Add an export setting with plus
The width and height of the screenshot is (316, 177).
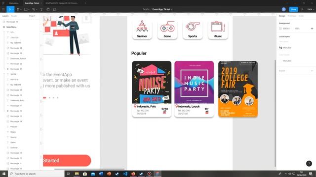[x=312, y=71]
